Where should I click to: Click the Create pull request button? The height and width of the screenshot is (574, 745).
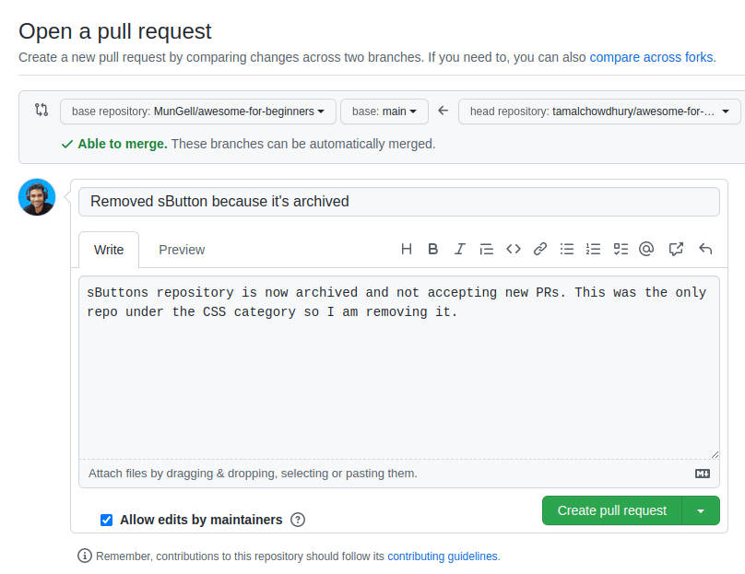coord(611,510)
